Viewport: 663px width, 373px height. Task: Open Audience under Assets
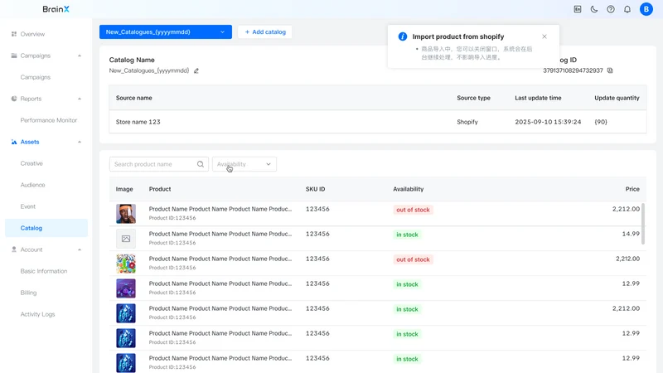tap(32, 185)
